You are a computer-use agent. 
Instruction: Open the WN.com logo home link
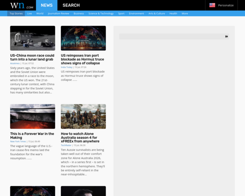pyautogui.click(x=22, y=5)
